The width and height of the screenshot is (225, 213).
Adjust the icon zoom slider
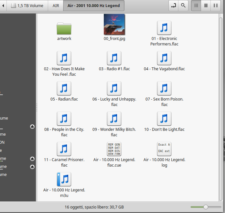coord(206,207)
